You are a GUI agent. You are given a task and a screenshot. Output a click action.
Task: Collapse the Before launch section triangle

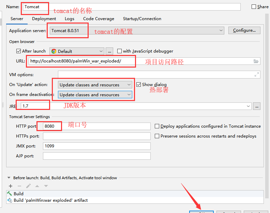[x=9, y=177]
